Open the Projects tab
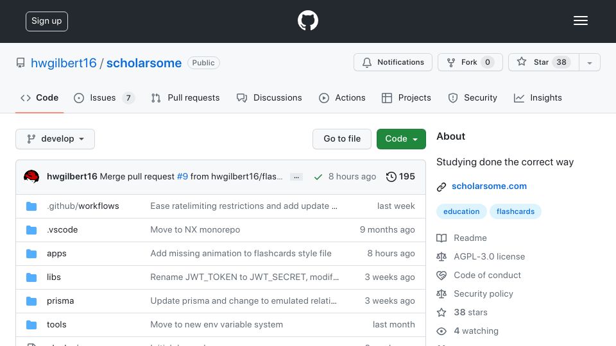Image resolution: width=616 pixels, height=346 pixels. (x=406, y=97)
